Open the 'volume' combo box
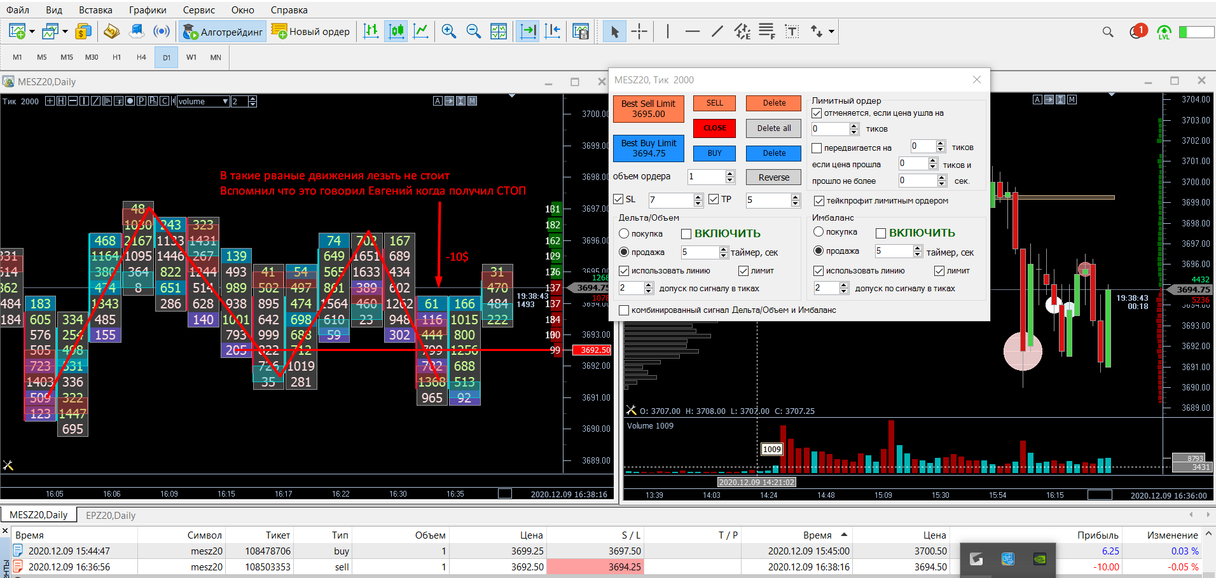The image size is (1216, 578). (203, 101)
